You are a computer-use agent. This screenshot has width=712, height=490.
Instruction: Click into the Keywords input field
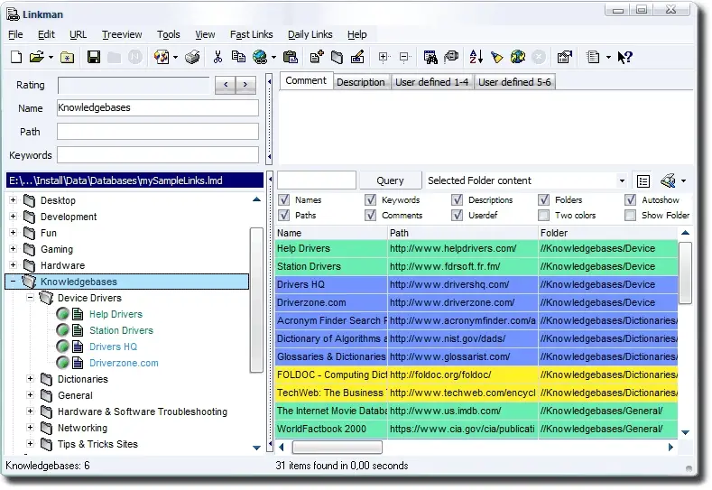[x=158, y=155]
